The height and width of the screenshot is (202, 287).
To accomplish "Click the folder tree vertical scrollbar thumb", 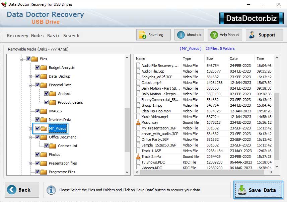I will tap(127, 130).
